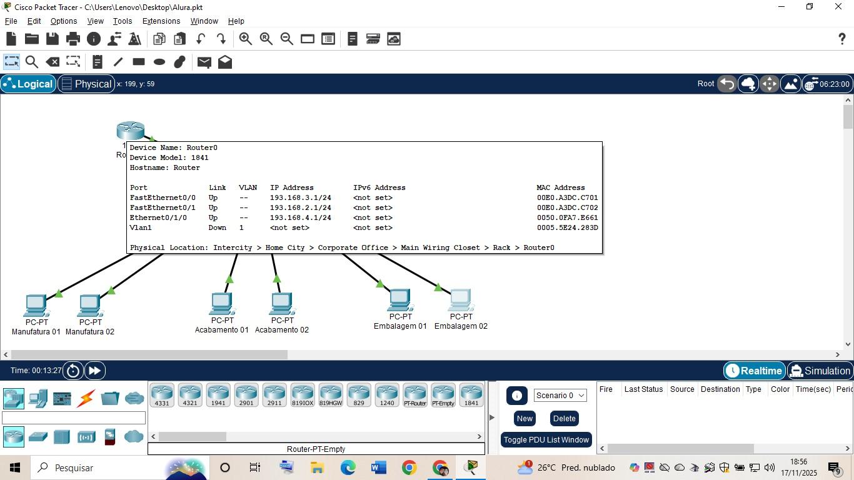Open the File menu
854x480 pixels.
(11, 21)
